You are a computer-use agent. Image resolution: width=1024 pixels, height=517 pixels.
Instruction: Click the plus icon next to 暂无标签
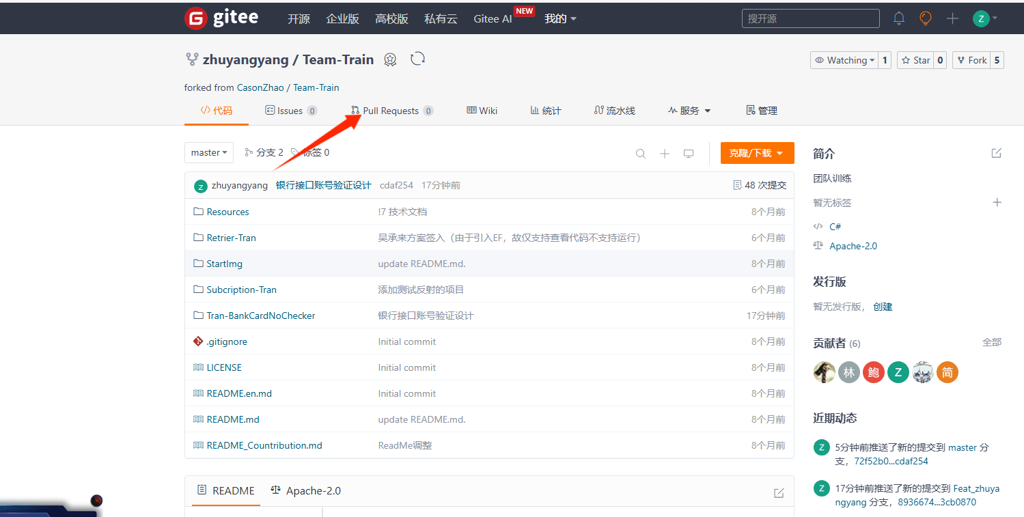click(x=997, y=202)
